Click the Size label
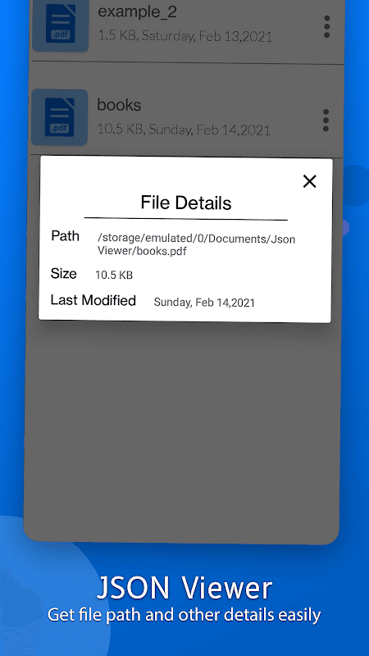 pos(64,274)
